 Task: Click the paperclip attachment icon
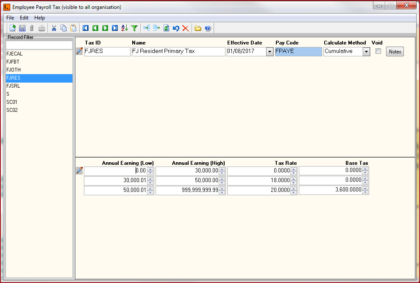tap(32, 28)
